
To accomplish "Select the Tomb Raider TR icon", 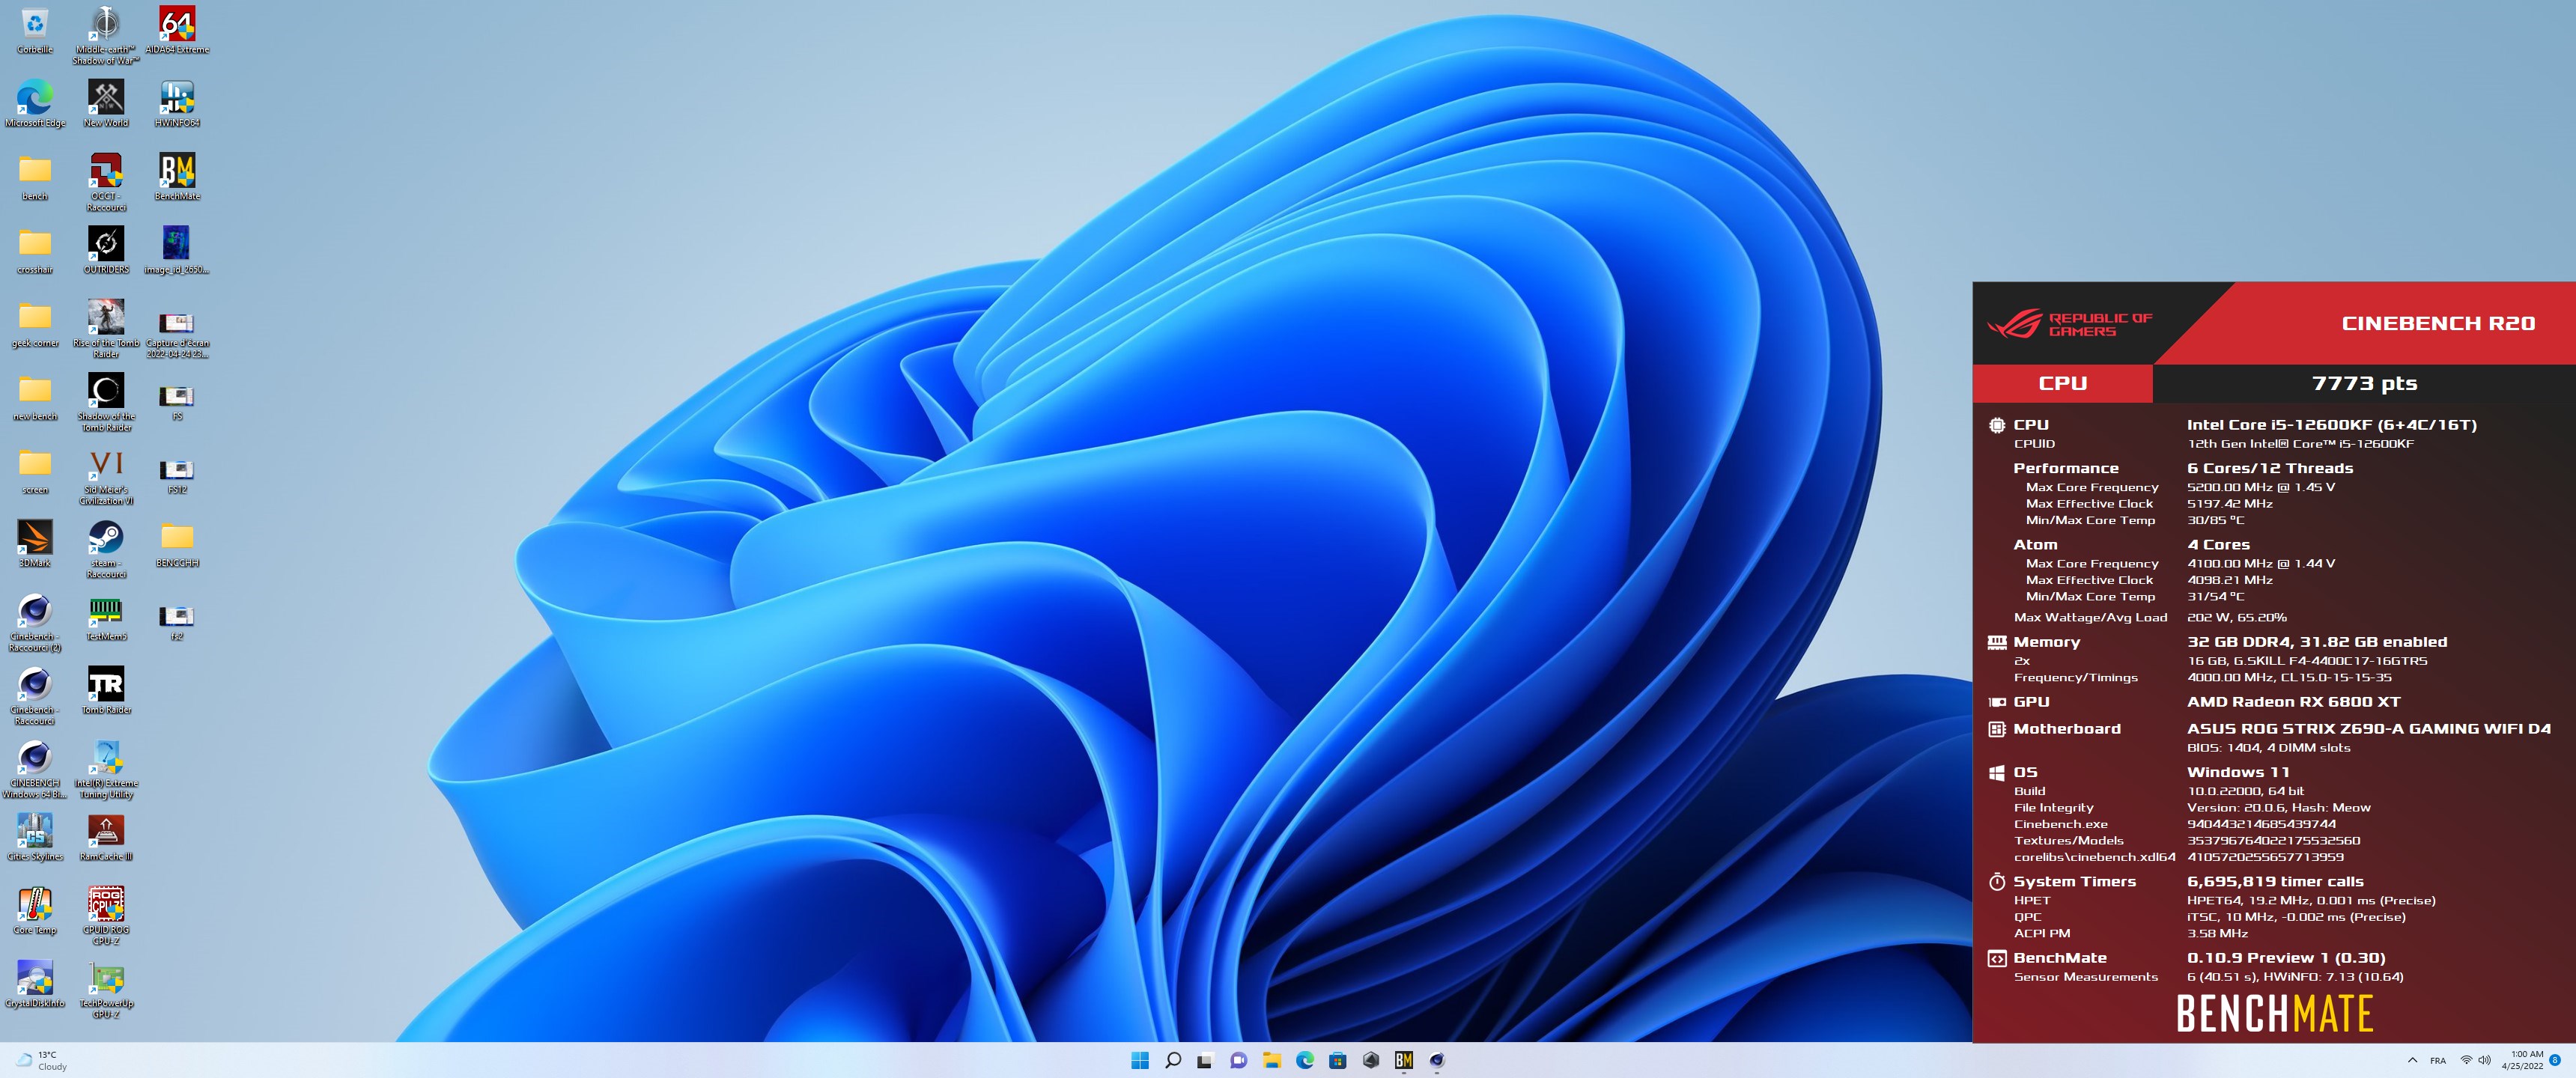I will (x=106, y=690).
